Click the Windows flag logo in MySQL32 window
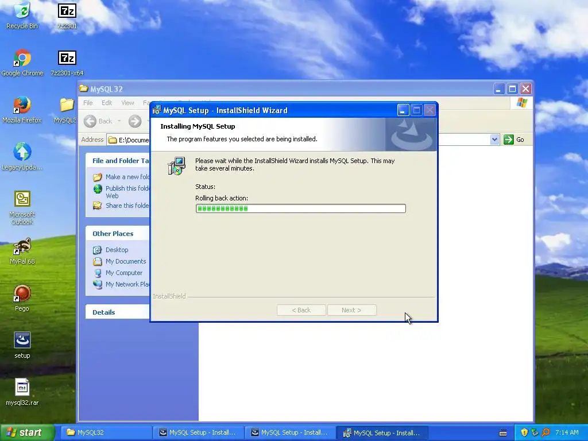Screen dimensions: 588x441 (x=521, y=102)
